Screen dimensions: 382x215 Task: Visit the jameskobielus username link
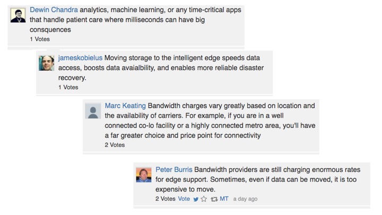(x=80, y=58)
